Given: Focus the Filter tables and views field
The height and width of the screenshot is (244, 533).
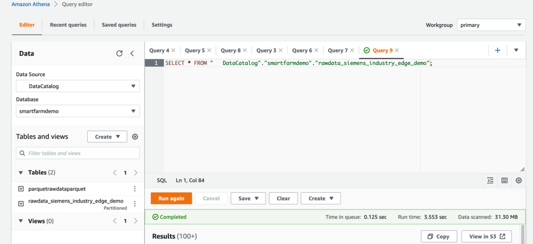Looking at the screenshot, I should tap(78, 153).
